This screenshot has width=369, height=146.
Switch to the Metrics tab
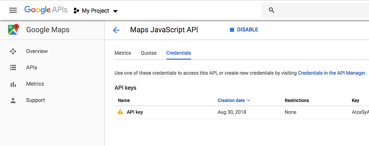pos(123,53)
